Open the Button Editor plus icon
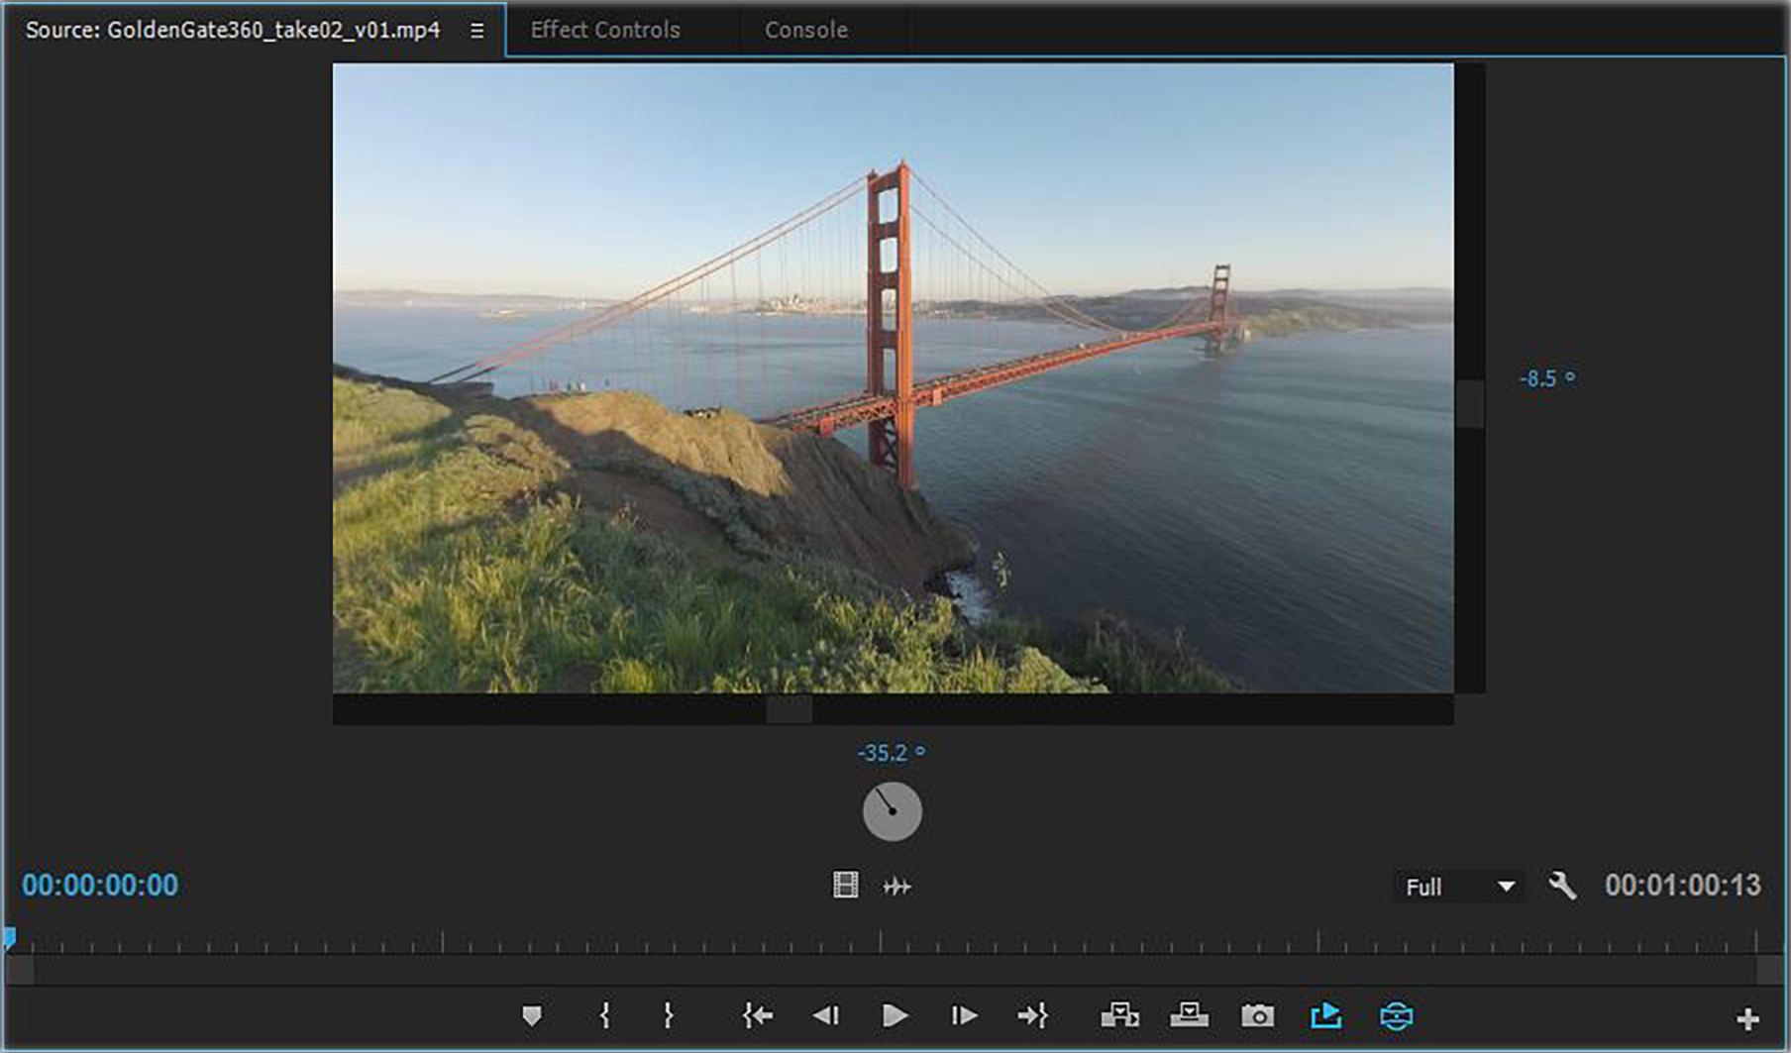1791x1053 pixels. click(x=1748, y=1018)
